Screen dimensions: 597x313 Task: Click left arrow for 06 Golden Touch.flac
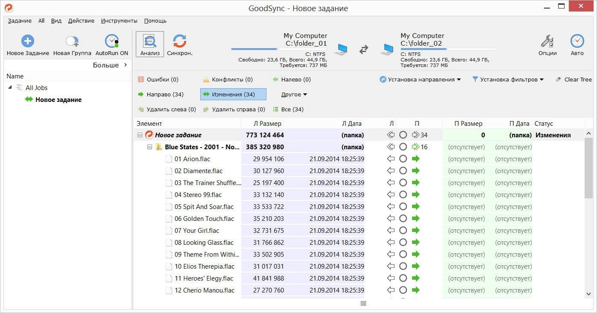(390, 219)
